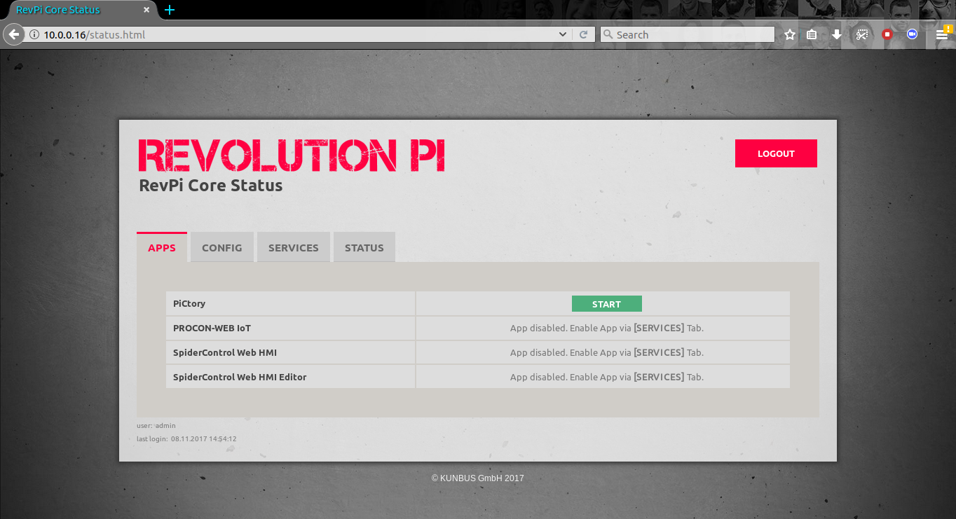Screen dimensions: 956x519
Task: Start the PiCtory app
Action: point(606,303)
